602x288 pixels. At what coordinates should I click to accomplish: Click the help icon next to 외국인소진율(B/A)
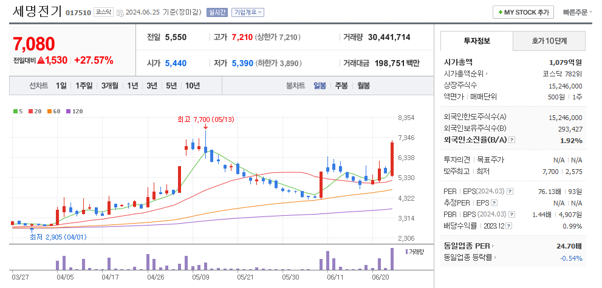[x=511, y=140]
